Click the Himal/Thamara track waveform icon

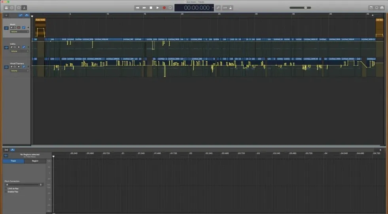click(6, 67)
